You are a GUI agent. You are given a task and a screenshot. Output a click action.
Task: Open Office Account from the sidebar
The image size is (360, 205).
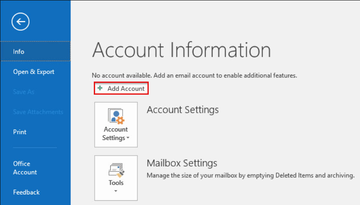tap(25, 168)
